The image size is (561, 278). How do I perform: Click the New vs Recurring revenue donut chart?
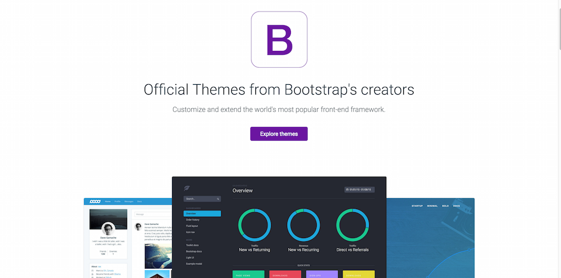(x=304, y=225)
